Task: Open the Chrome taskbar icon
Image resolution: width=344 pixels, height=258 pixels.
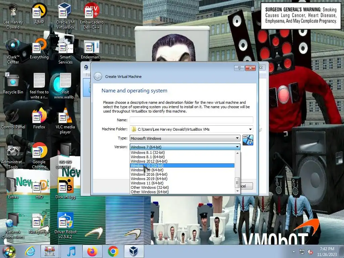Action: (x=113, y=251)
